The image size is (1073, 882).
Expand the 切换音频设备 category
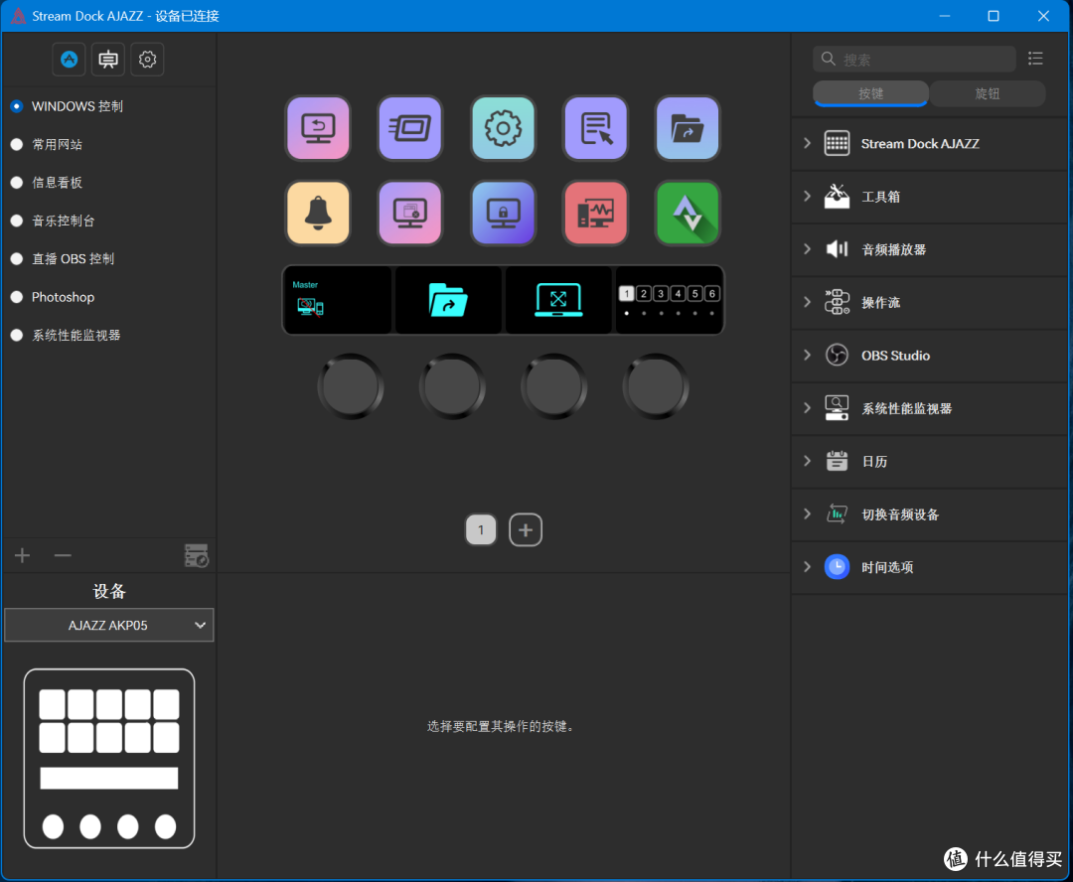(807, 514)
